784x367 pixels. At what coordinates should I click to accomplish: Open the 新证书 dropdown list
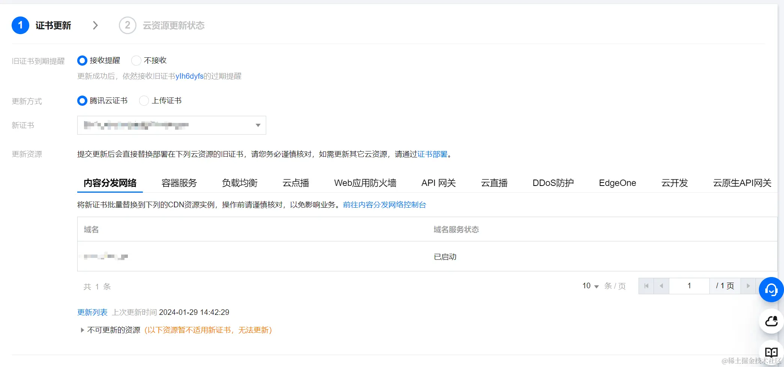point(172,125)
